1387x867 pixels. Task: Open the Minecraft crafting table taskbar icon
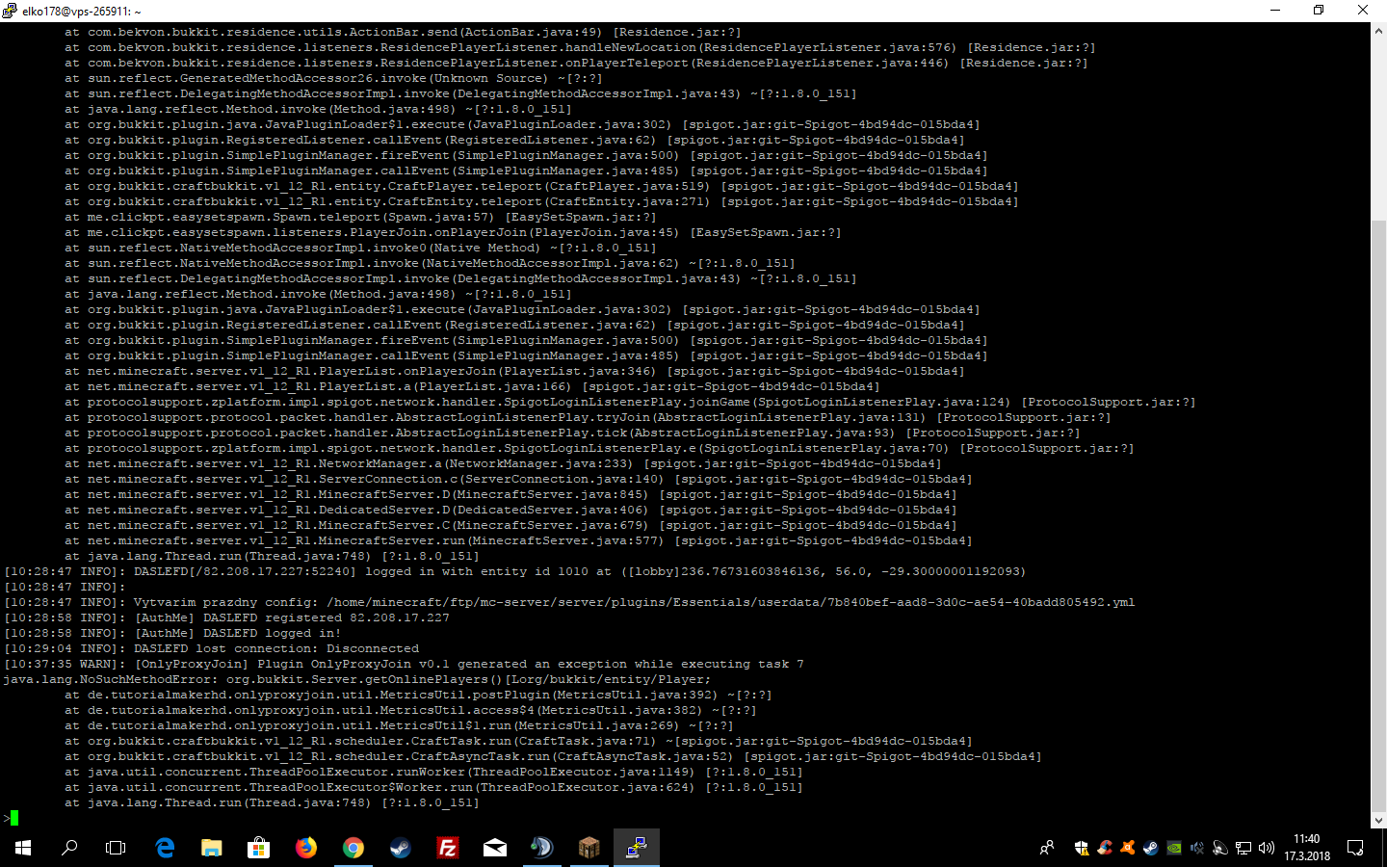pyautogui.click(x=589, y=848)
